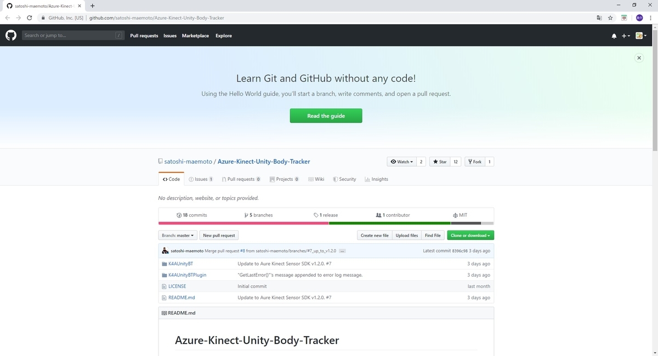This screenshot has height=356, width=658.
Task: Click the GitHub octocat logo
Action: pyautogui.click(x=11, y=36)
